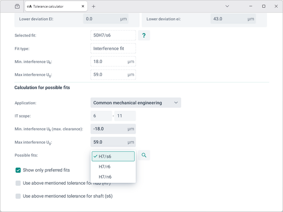Click the IT scope upper value field 11
The image size is (283, 212).
pos(125,116)
